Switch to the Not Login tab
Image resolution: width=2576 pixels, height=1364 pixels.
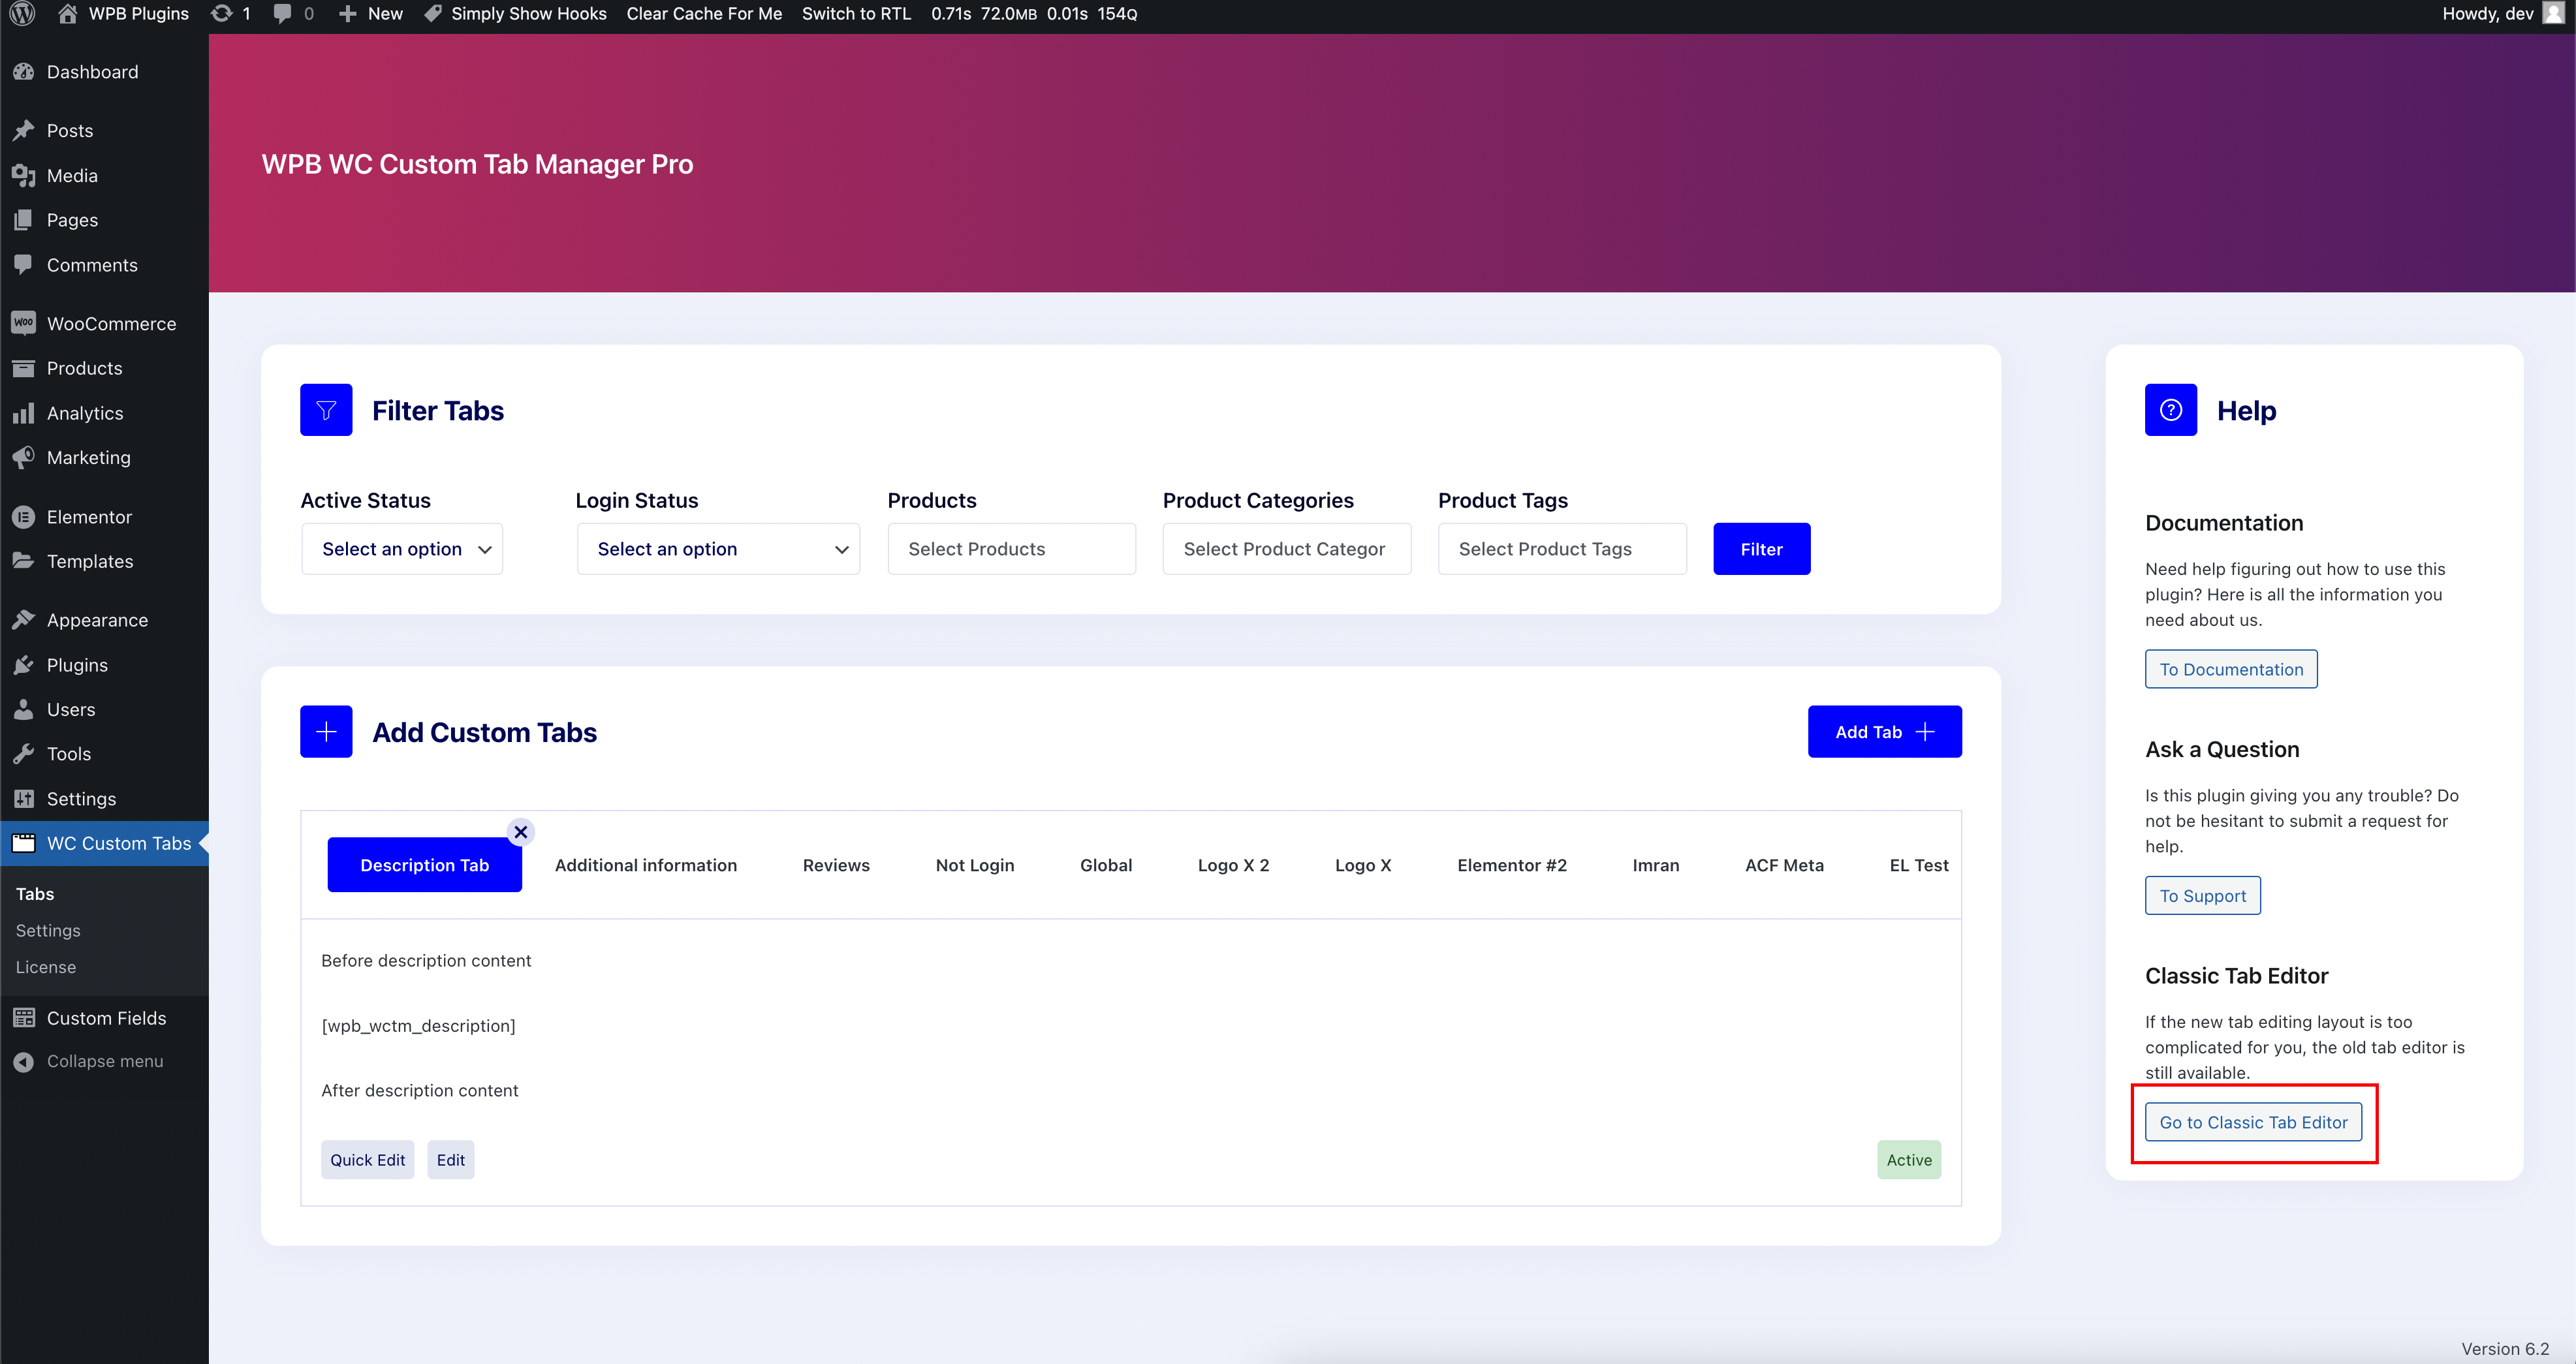(975, 865)
